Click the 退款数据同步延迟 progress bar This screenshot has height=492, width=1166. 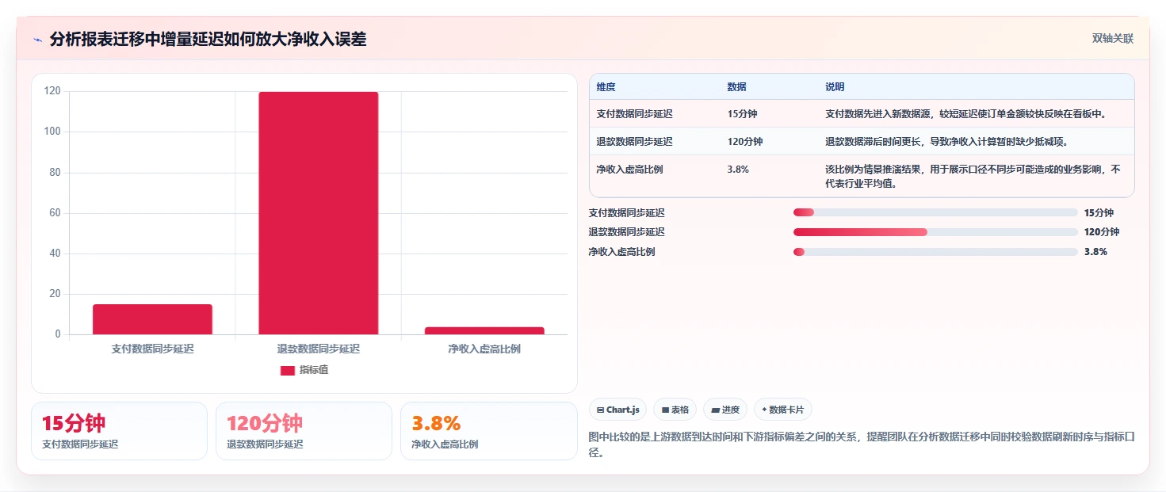click(935, 232)
